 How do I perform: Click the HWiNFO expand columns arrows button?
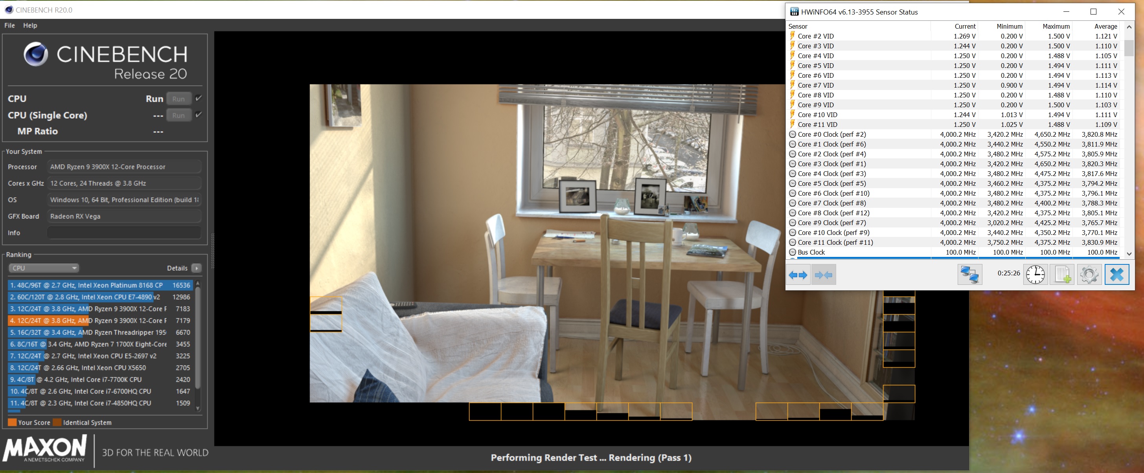tap(798, 275)
